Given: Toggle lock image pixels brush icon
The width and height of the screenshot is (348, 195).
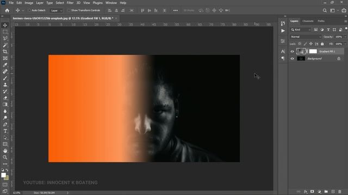Looking at the screenshot, I should [x=306, y=44].
